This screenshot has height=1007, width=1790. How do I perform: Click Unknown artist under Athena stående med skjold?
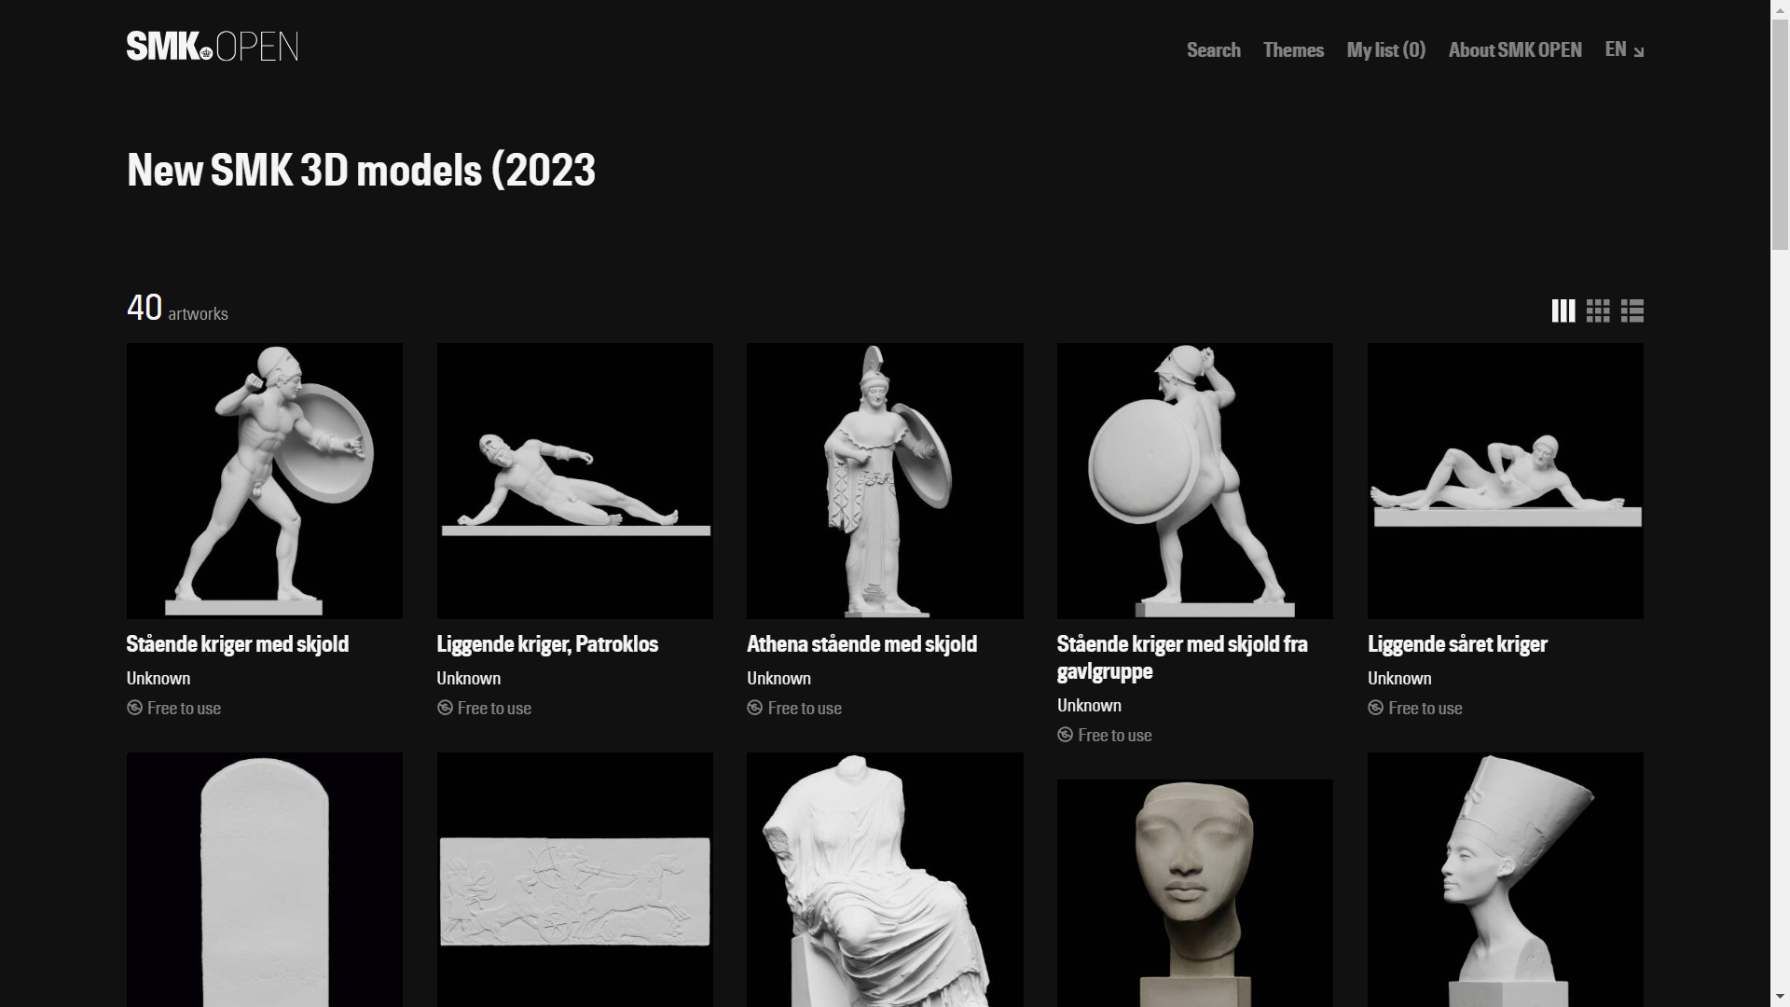(x=778, y=679)
